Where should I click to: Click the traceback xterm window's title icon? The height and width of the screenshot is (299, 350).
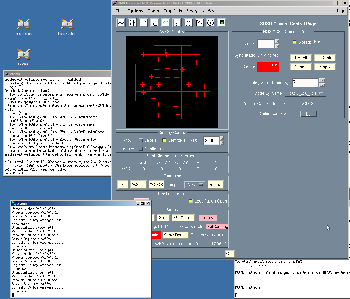(7, 74)
